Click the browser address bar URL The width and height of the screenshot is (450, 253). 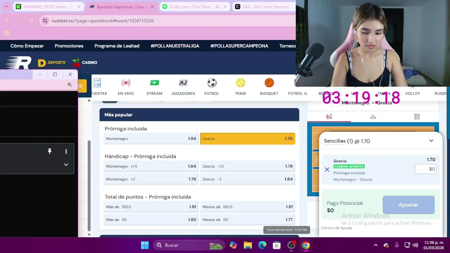103,21
